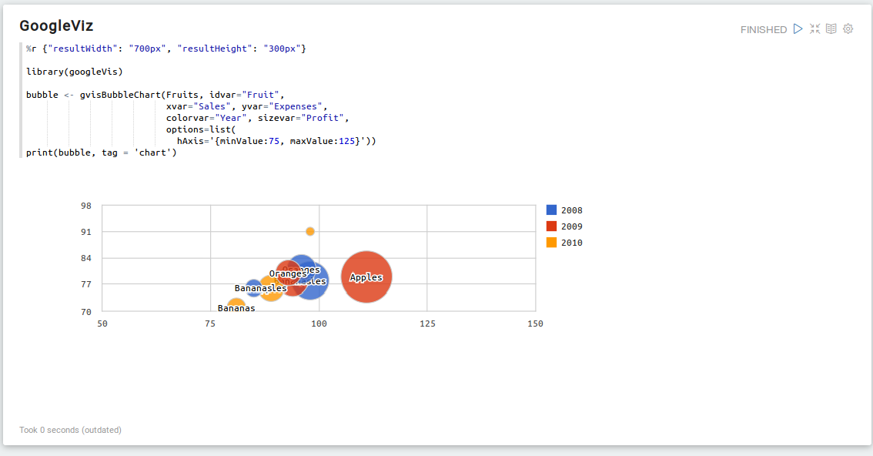Viewport: 873px width, 456px height.
Task: Click the GoogleViz paragraph title
Action: tap(56, 25)
